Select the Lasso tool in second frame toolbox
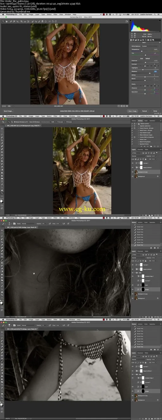This screenshot has width=162, height=420. pos(2,134)
